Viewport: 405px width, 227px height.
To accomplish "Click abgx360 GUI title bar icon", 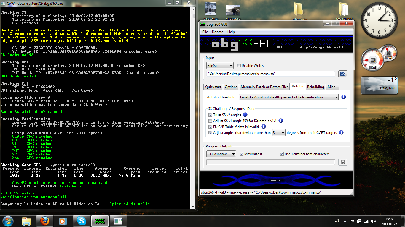I will pyautogui.click(x=203, y=24).
